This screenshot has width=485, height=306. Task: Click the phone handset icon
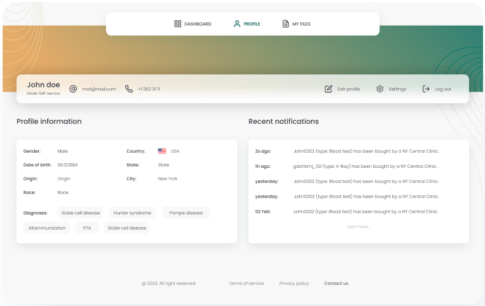click(x=129, y=89)
